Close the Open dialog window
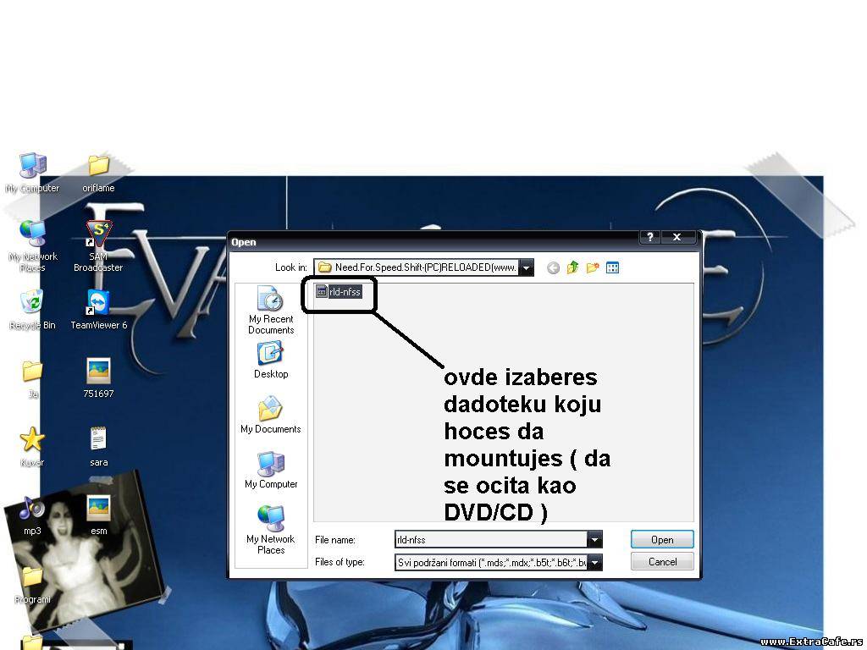The width and height of the screenshot is (867, 650). click(x=676, y=237)
